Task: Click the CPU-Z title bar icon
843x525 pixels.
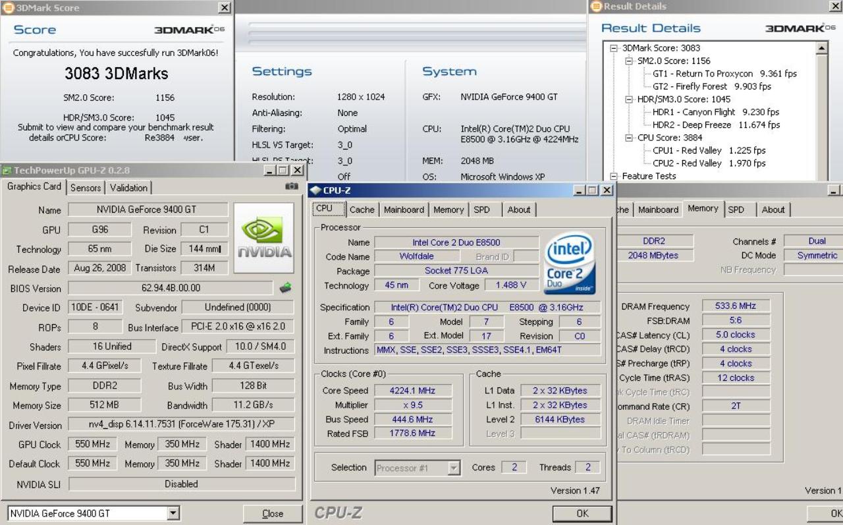Action: coord(315,190)
